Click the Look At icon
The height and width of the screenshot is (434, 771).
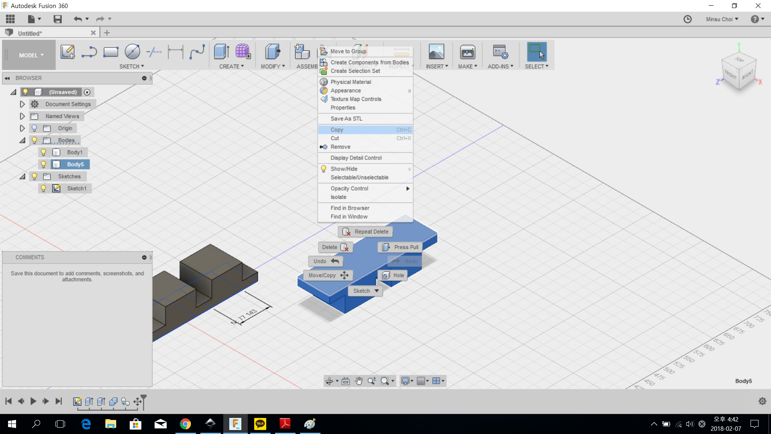[x=345, y=381]
